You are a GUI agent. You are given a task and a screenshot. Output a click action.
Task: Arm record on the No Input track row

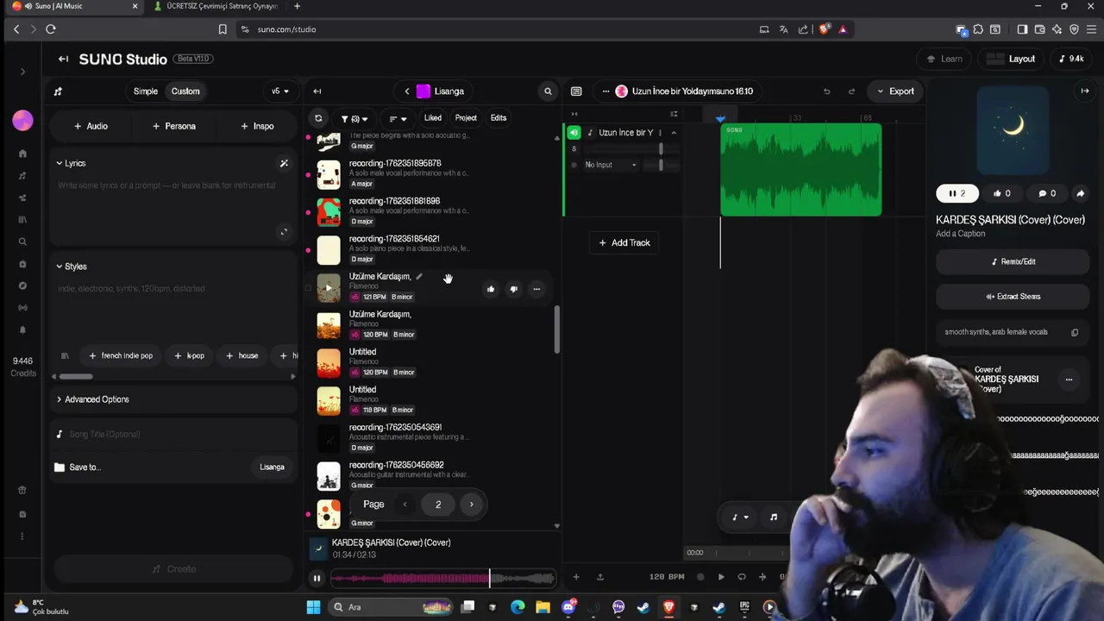[574, 165]
